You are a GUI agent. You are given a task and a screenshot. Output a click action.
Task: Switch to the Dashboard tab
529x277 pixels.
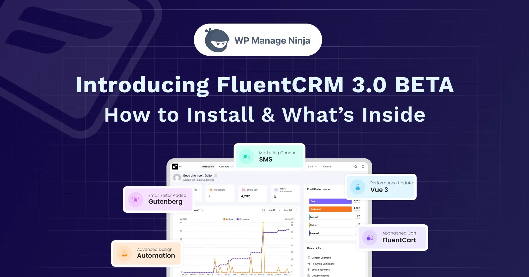pos(208,166)
